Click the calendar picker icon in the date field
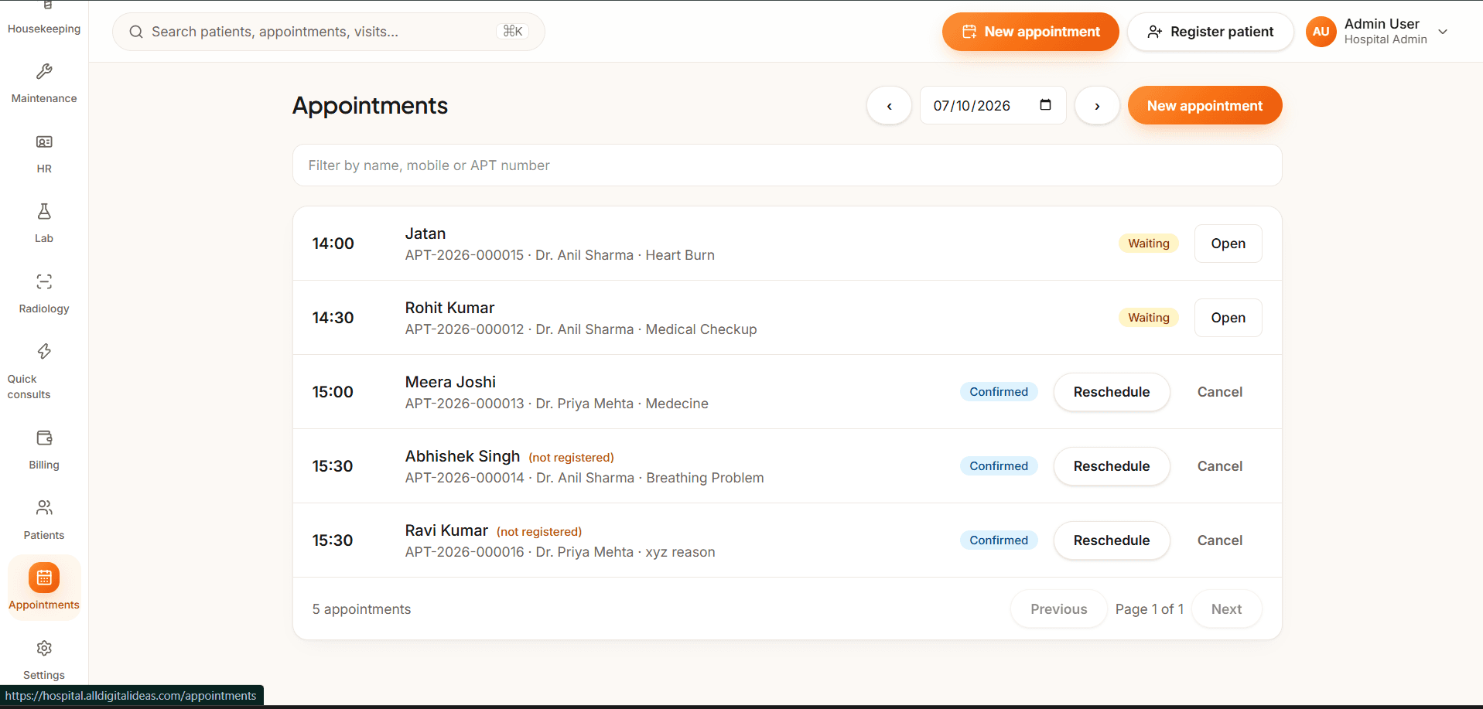 [1045, 105]
